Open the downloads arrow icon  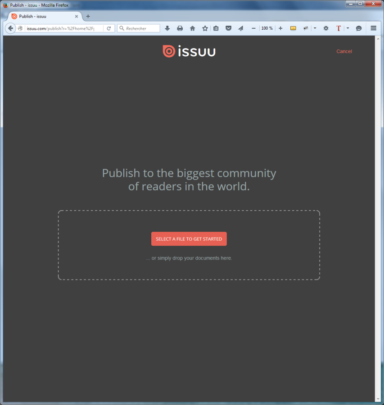(x=167, y=28)
